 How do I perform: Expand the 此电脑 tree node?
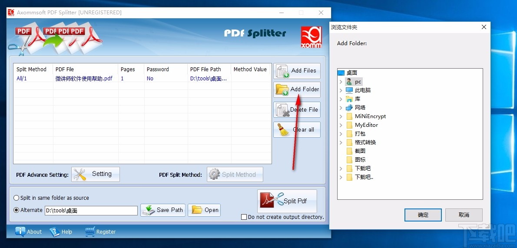tap(341, 90)
